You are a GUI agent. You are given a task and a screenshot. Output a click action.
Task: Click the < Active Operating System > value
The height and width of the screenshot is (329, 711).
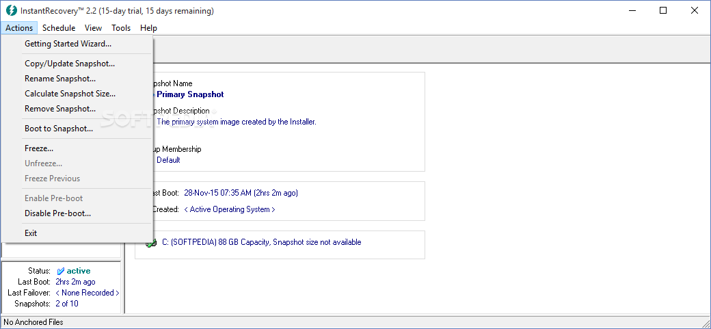230,209
